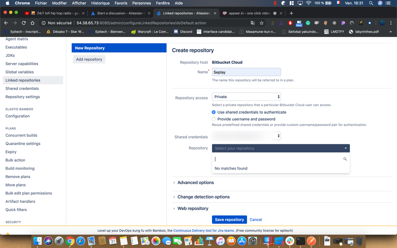
Task: Open Global variables in sidebar
Action: 19,72
